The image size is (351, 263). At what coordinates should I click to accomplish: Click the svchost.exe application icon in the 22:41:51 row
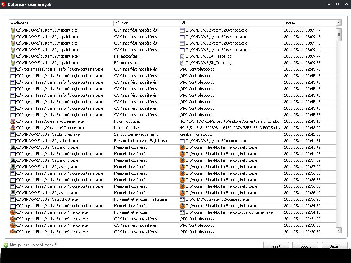click(x=13, y=141)
